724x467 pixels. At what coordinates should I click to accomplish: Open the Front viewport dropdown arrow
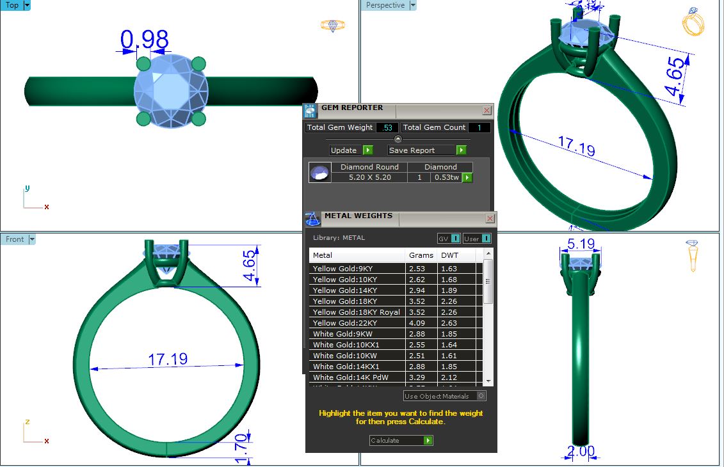(x=32, y=239)
